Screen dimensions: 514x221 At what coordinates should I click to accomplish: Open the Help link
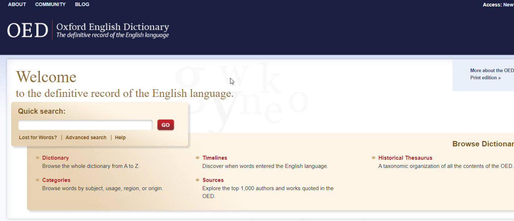click(x=120, y=137)
